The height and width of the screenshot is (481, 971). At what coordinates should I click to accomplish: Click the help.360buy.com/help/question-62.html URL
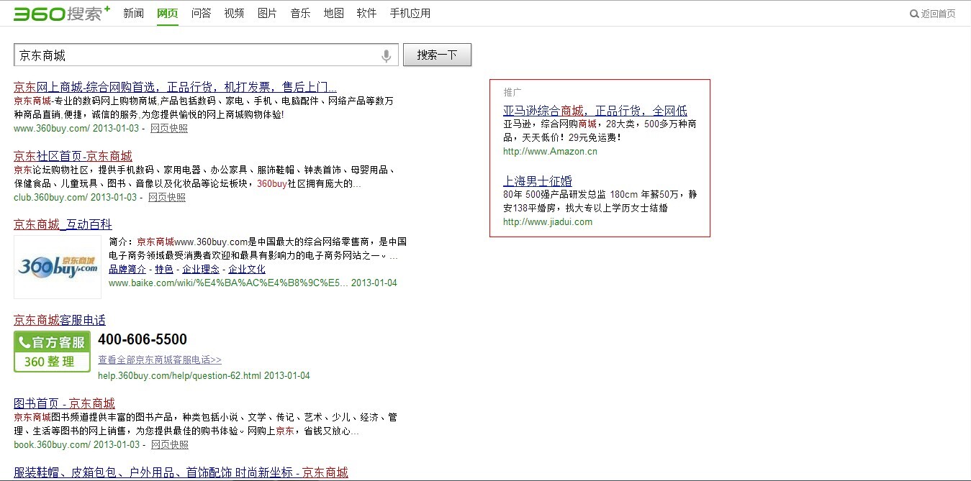click(x=180, y=376)
